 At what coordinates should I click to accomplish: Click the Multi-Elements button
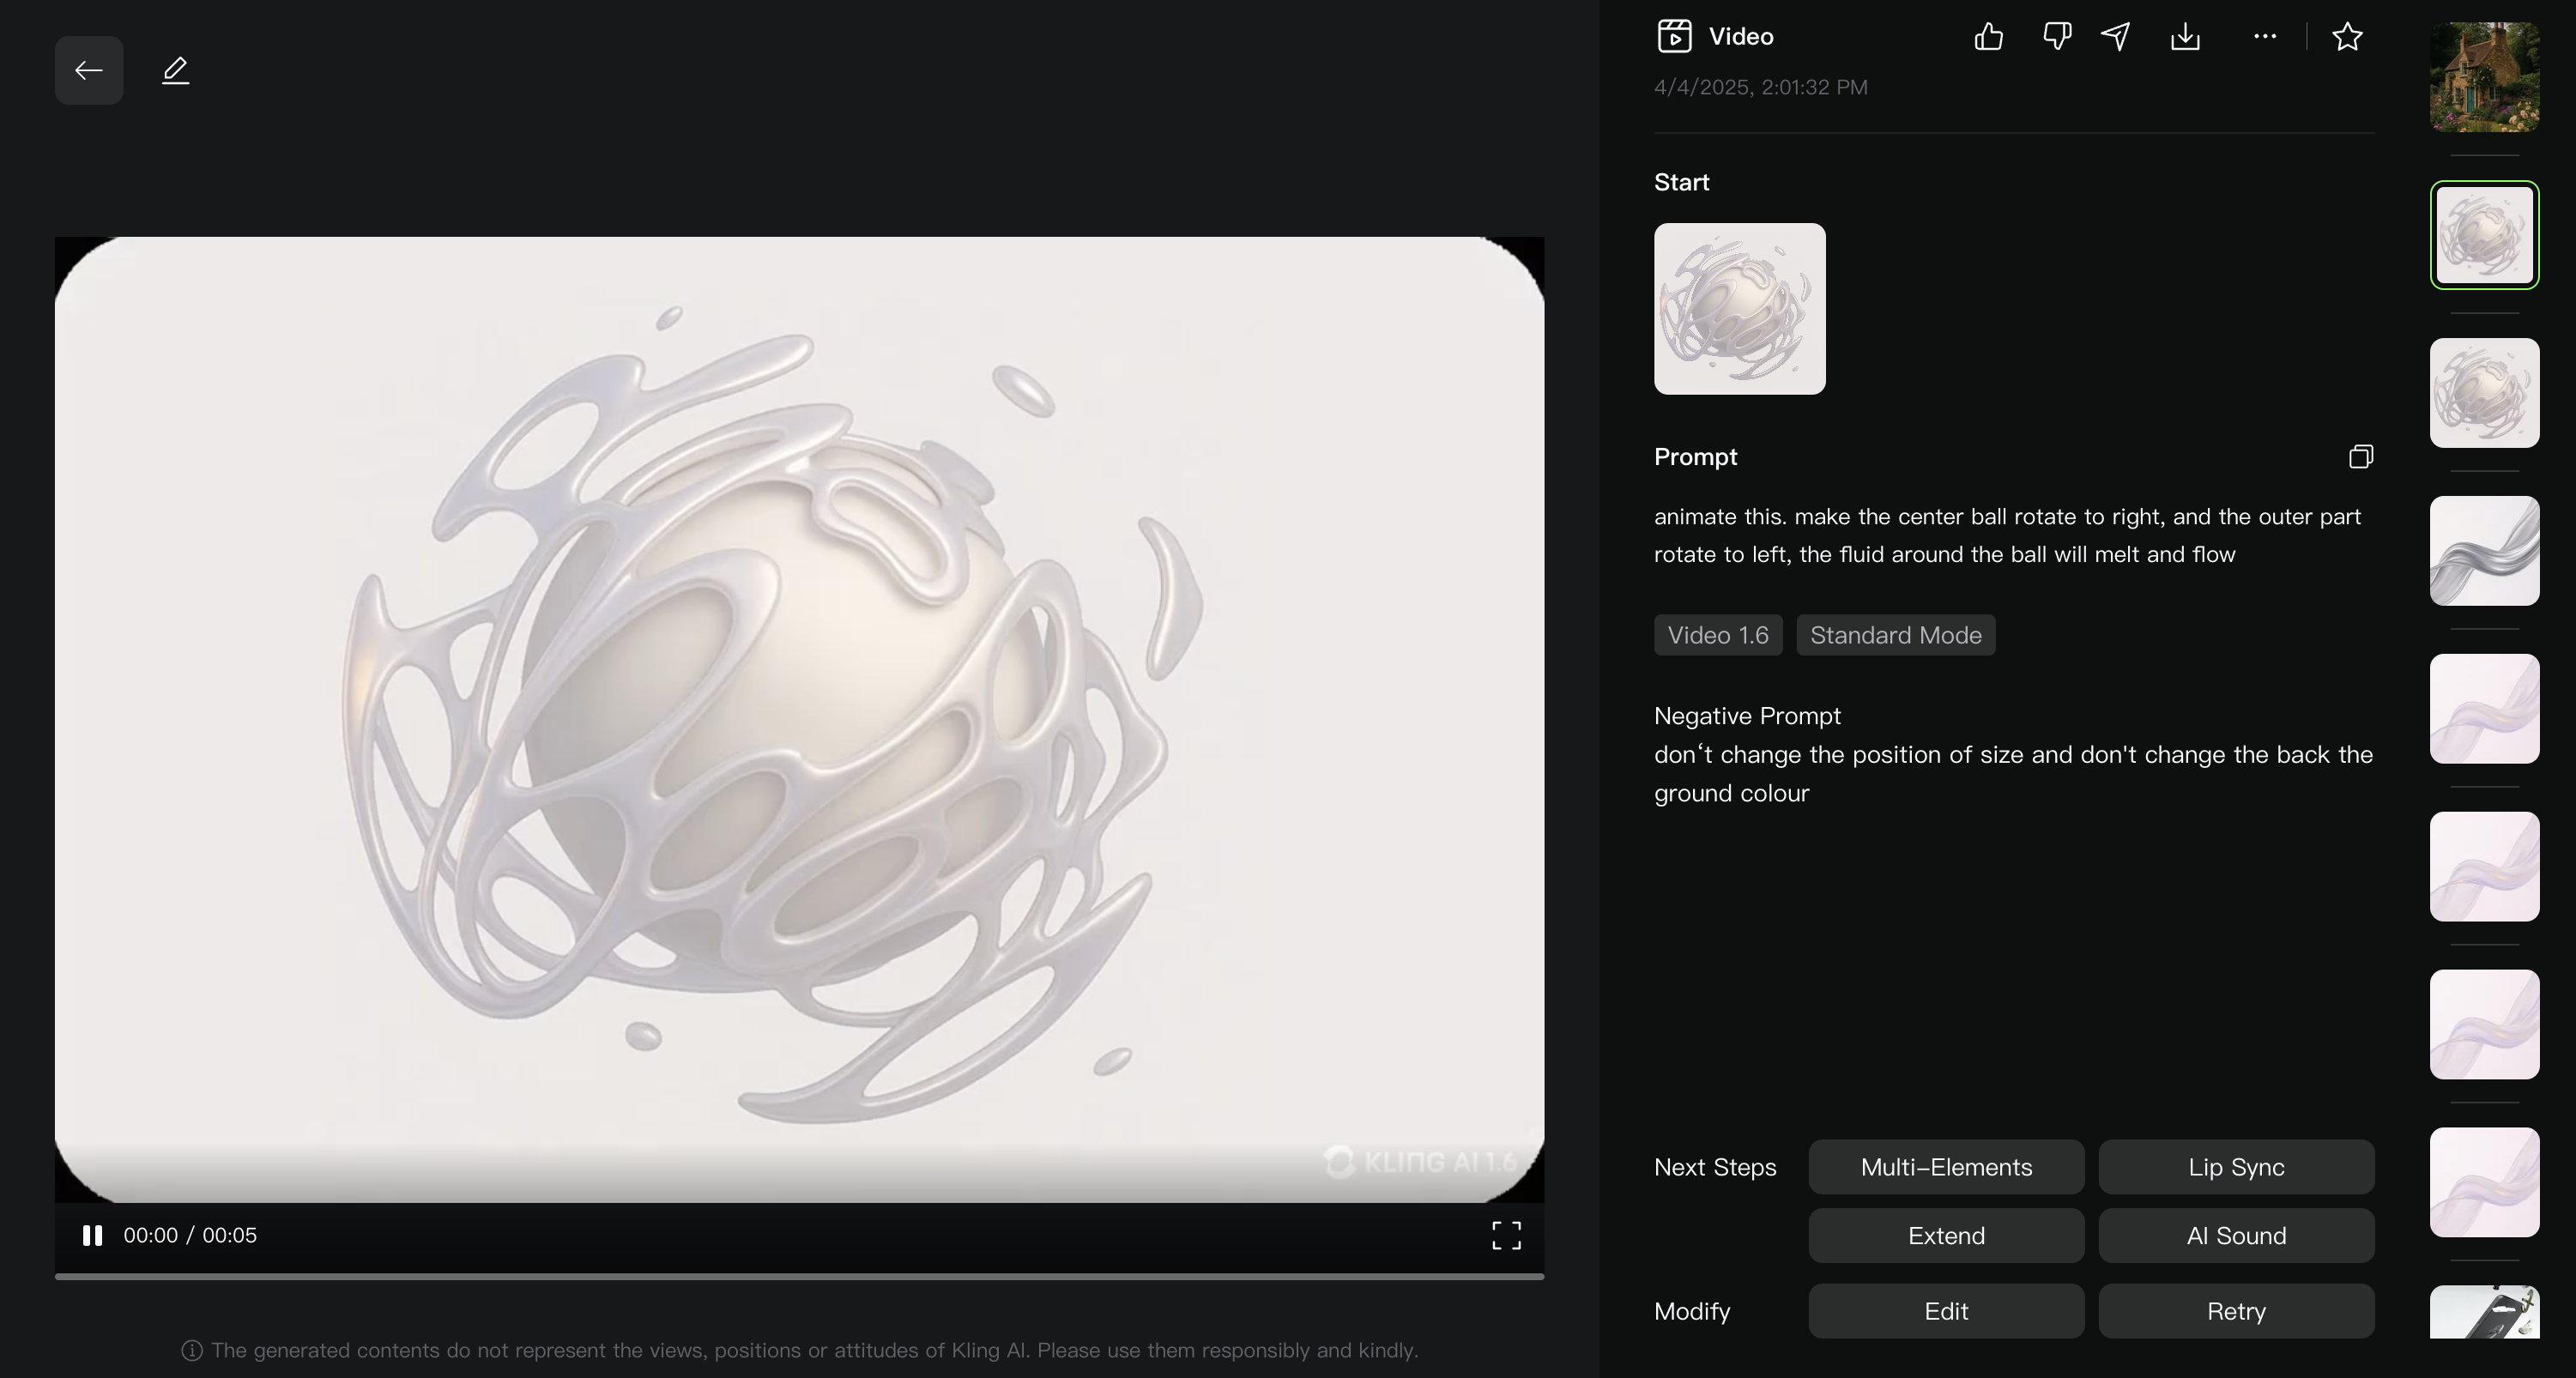click(x=1945, y=1167)
